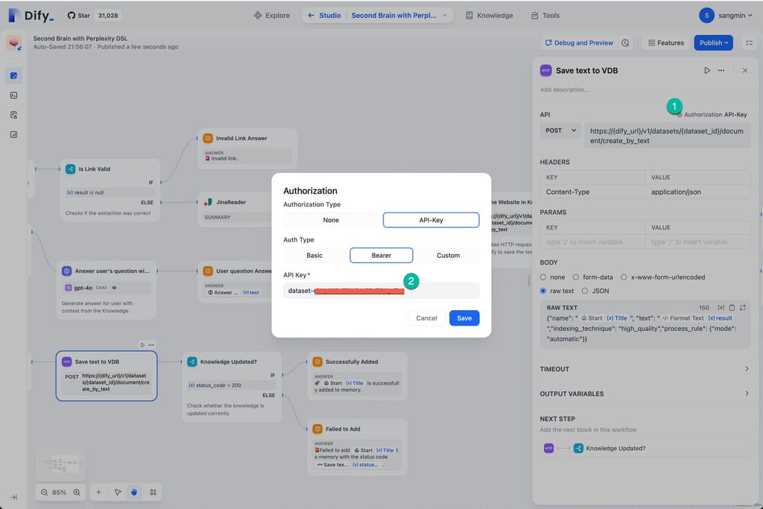Save the authorization settings
763x509 pixels.
464,318
